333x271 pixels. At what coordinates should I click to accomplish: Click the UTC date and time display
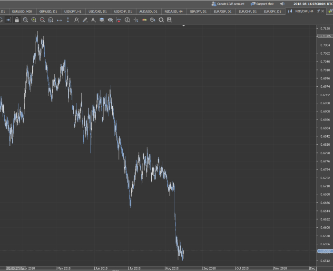[x=313, y=4]
